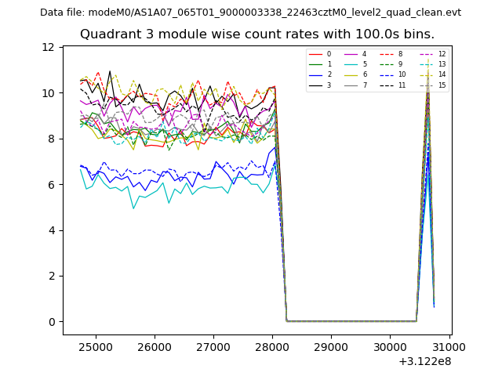Click the y-axis tick label 6
The height and width of the screenshot is (376, 502).
[50, 184]
